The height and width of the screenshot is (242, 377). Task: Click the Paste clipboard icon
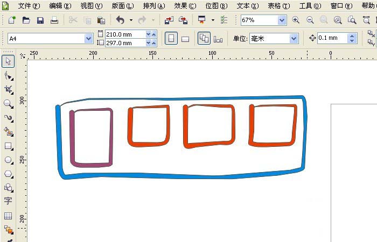click(101, 20)
